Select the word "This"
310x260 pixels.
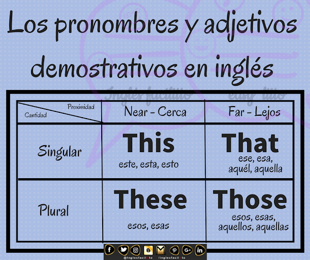(x=149, y=143)
